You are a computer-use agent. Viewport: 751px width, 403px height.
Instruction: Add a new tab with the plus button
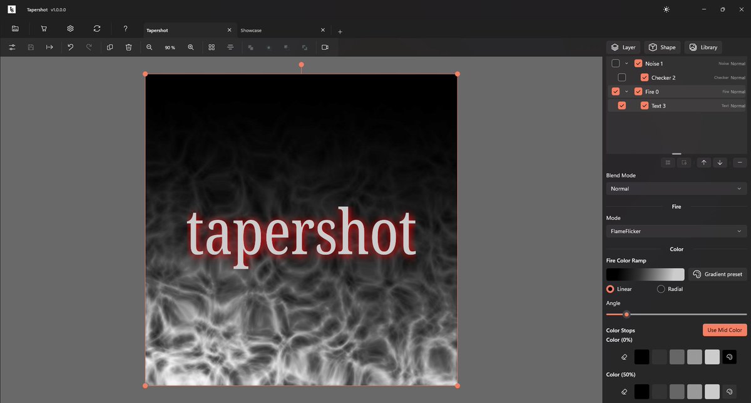click(340, 31)
